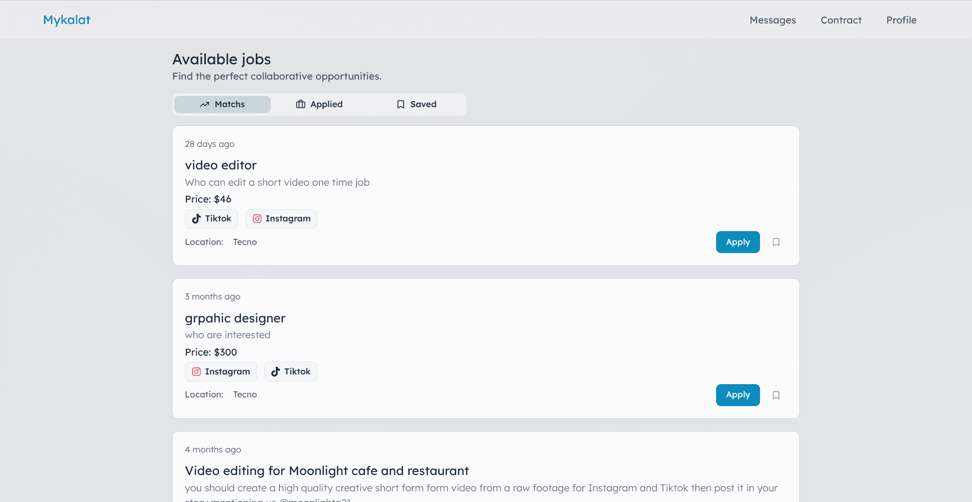The height and width of the screenshot is (502, 972).
Task: Click the Mykalat logo
Action: pos(67,20)
